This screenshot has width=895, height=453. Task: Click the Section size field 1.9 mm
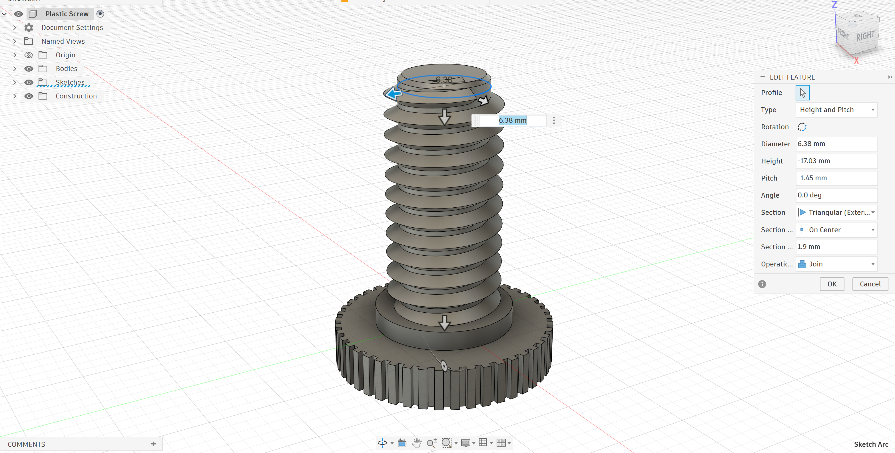click(836, 247)
